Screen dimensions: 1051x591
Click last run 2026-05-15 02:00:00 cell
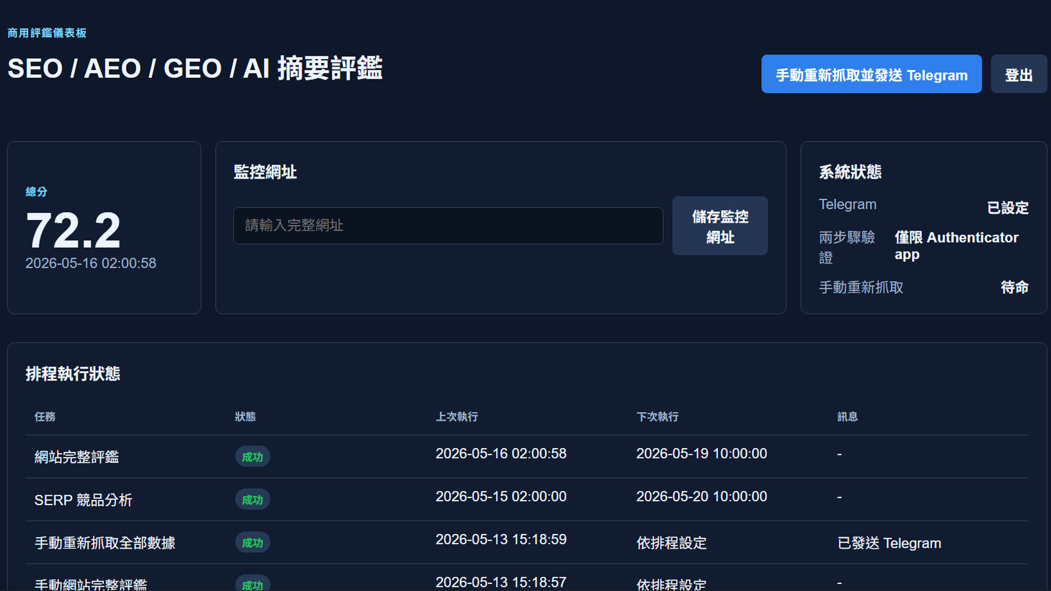pyautogui.click(x=501, y=496)
